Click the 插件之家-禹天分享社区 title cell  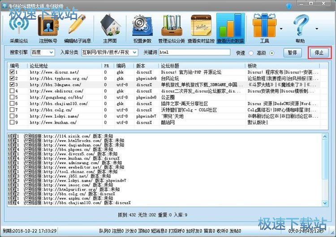[185, 104]
